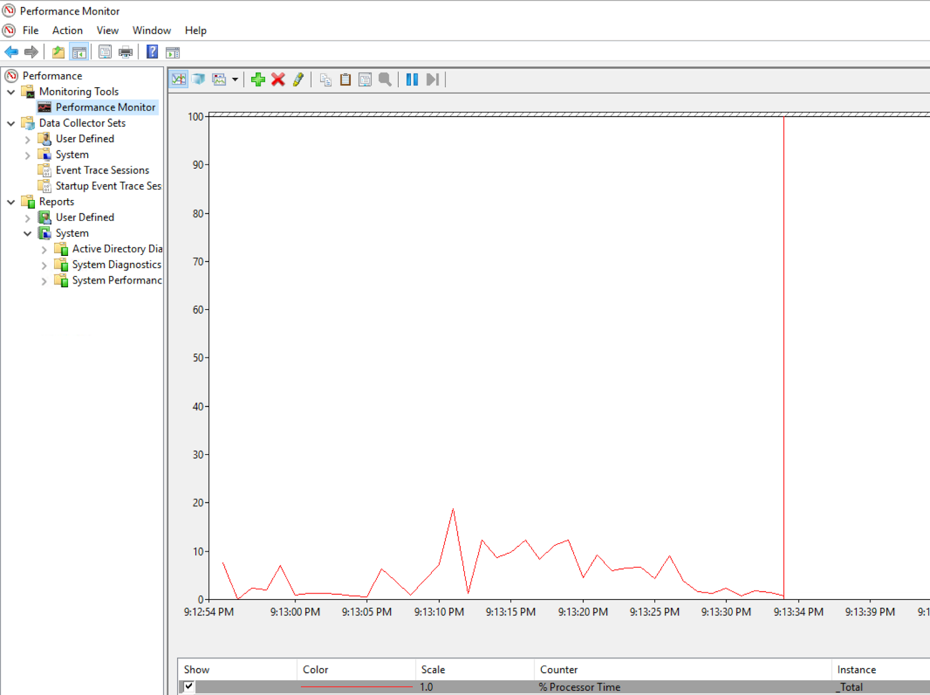
Task: Click the Freeze Display pause button
Action: click(x=412, y=79)
